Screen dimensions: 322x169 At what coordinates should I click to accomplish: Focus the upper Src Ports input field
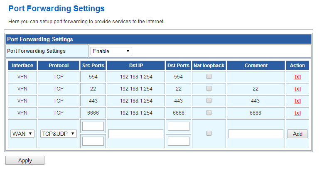93,126
